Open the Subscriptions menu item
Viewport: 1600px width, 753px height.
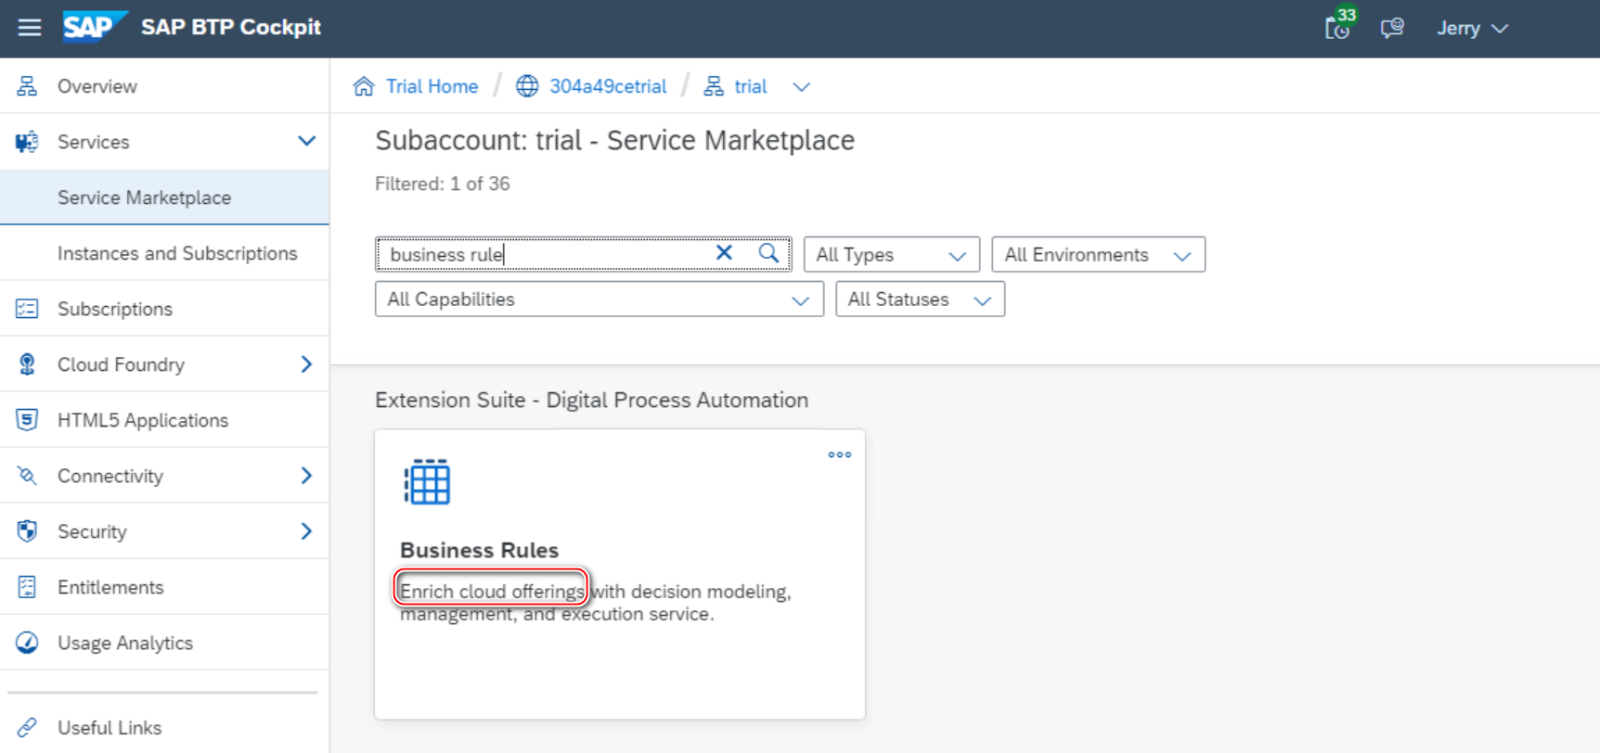115,309
